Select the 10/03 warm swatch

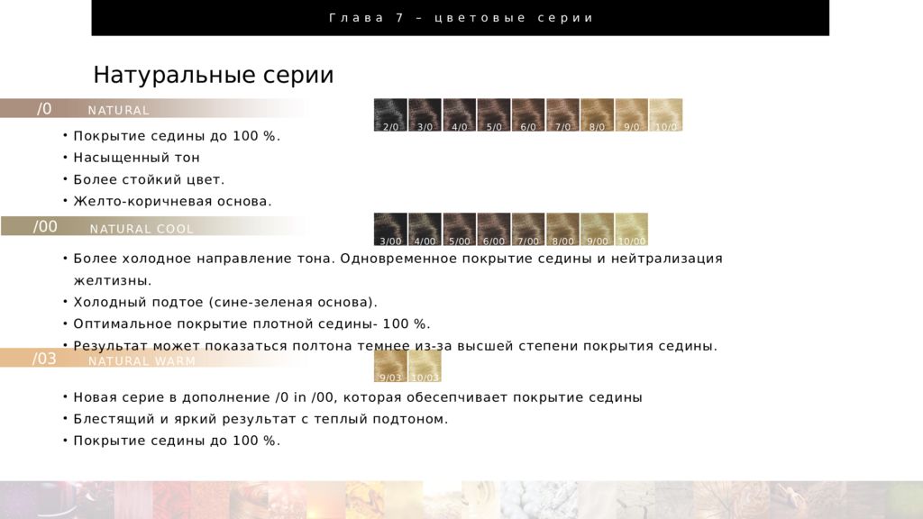pyautogui.click(x=425, y=366)
